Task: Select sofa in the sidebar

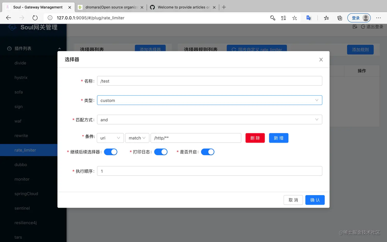Action: click(x=19, y=92)
